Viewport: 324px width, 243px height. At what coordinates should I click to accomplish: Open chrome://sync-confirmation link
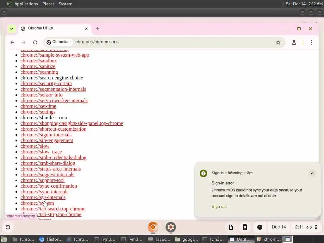pyautogui.click(x=49, y=186)
